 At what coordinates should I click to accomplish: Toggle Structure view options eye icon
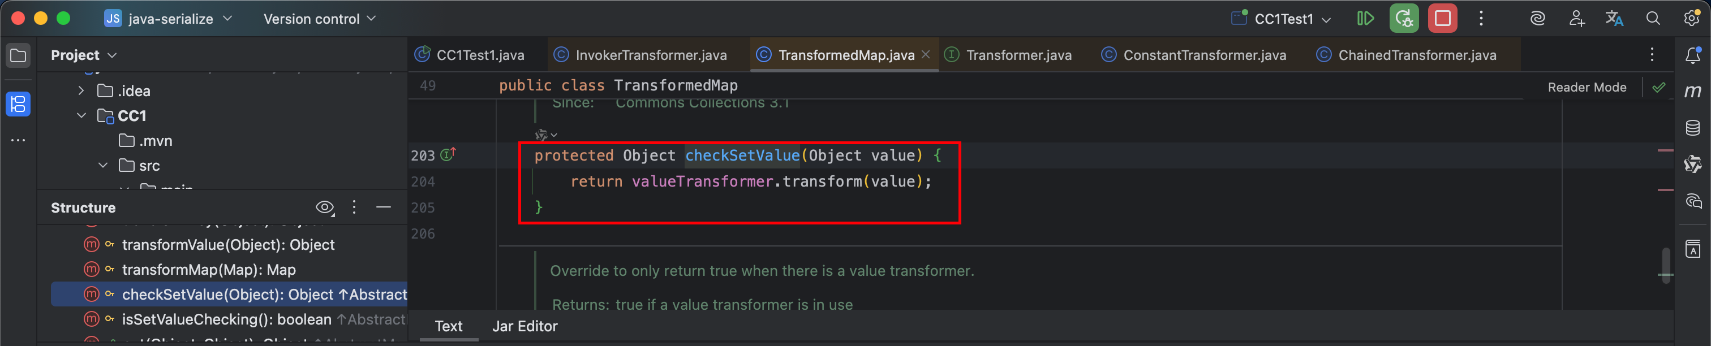[324, 208]
